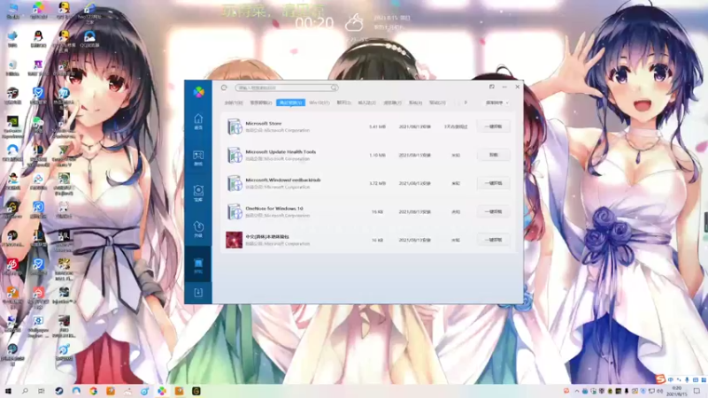Click the red thumbnail of the Chinese language pack
This screenshot has height=398, width=708.
235,240
